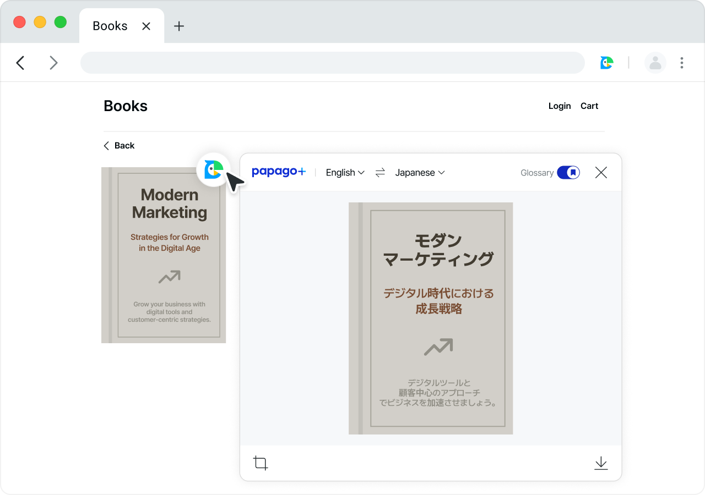Click the Login link
705x495 pixels.
pyautogui.click(x=559, y=106)
